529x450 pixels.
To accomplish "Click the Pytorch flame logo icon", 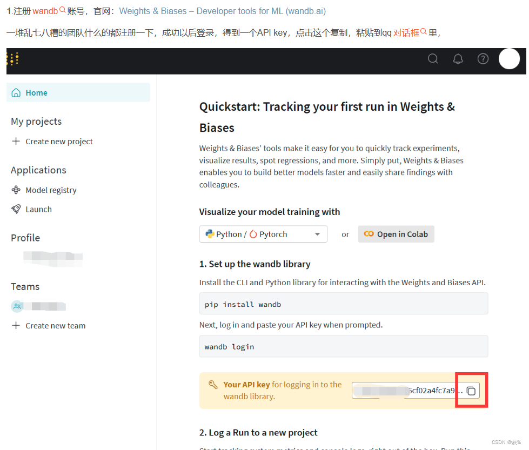I will 253,234.
